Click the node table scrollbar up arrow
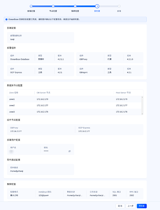 142,97
